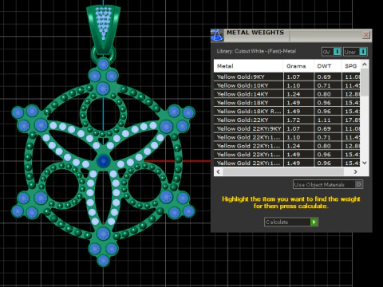Select the Yellow Gold 22KY:9KY row
This screenshot has height=287, width=383.
[x=287, y=128]
